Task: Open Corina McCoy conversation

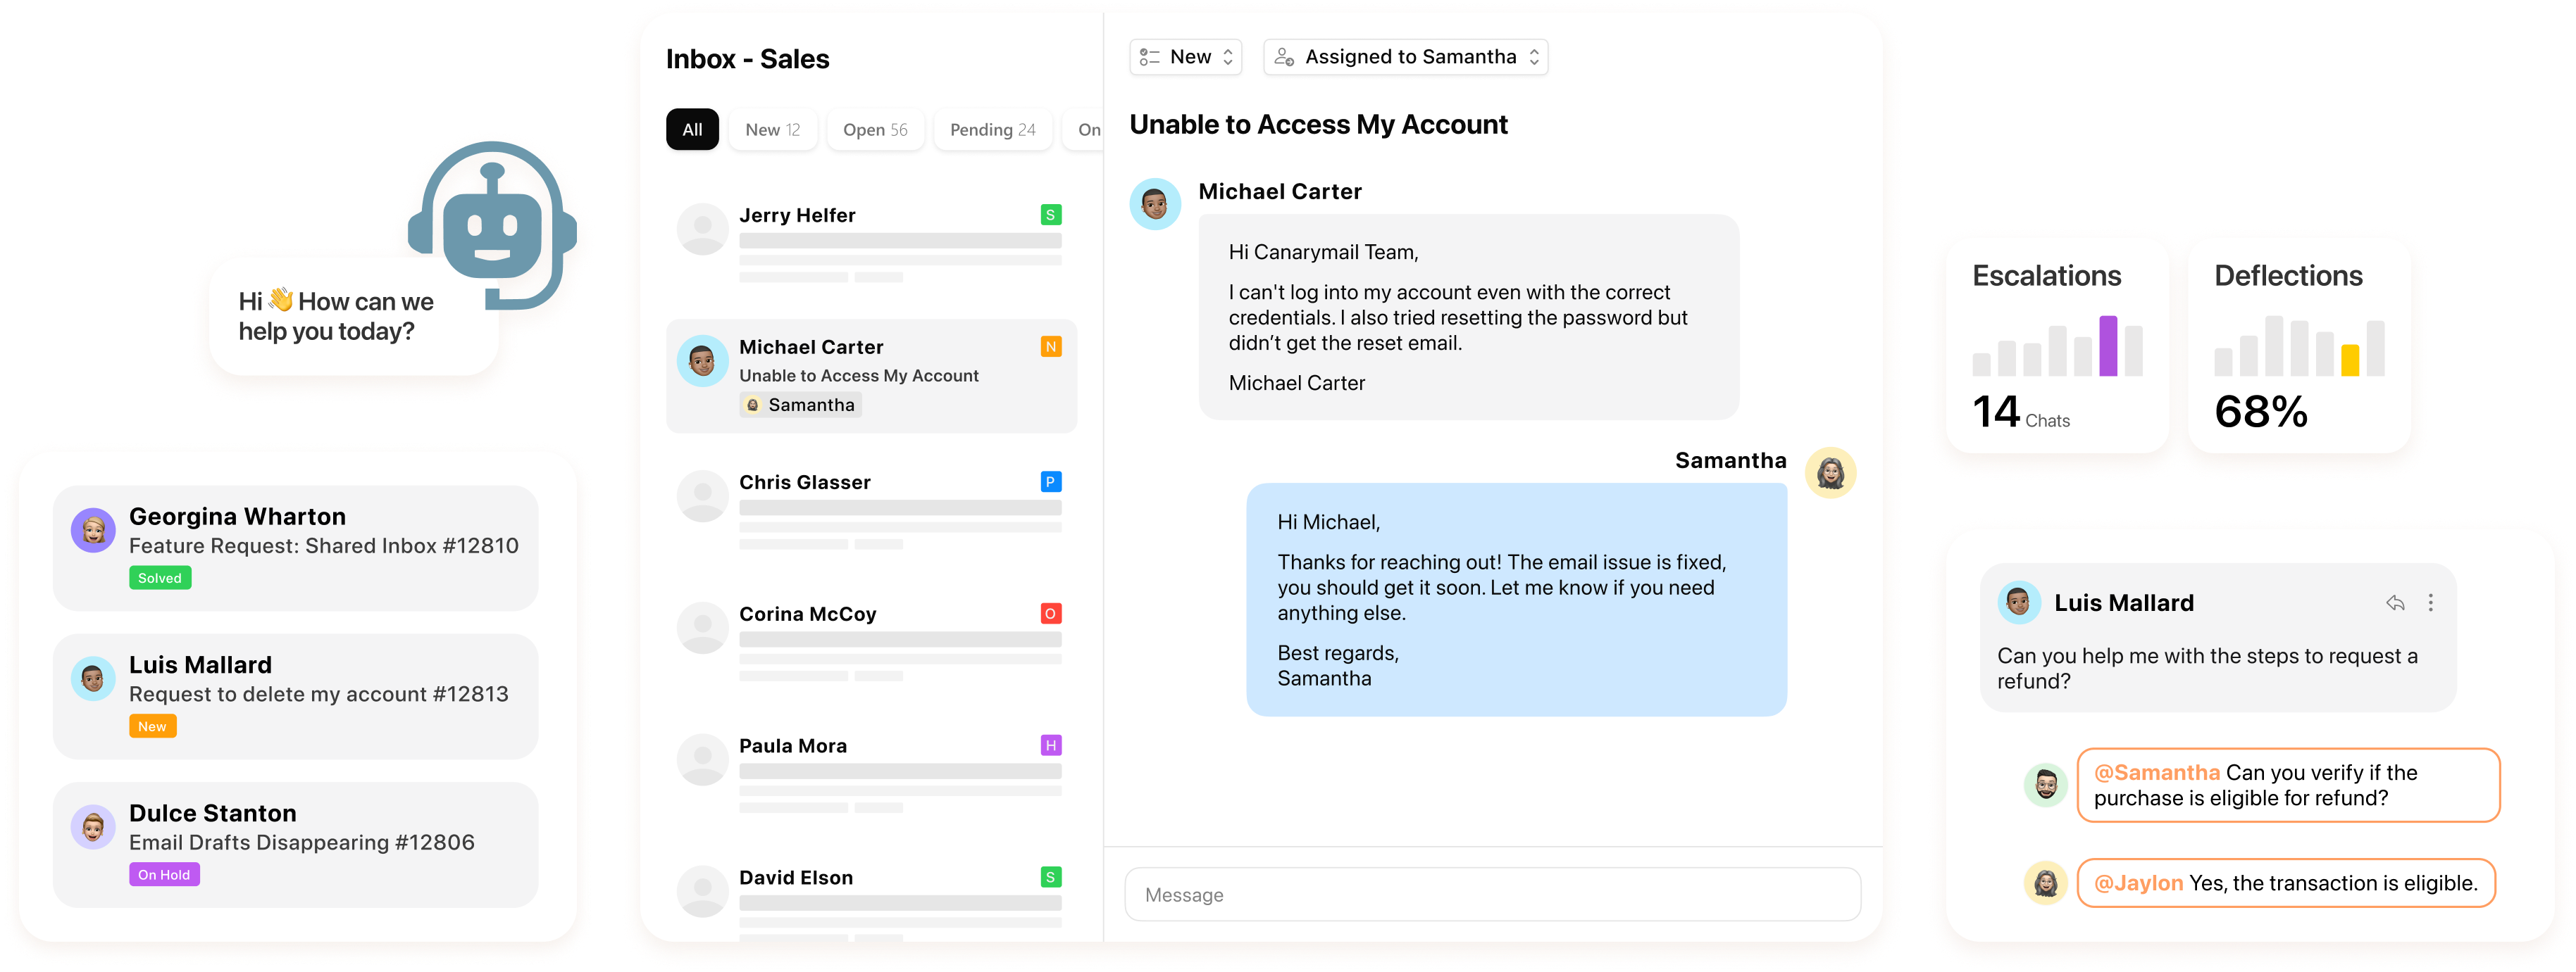Action: 871,641
